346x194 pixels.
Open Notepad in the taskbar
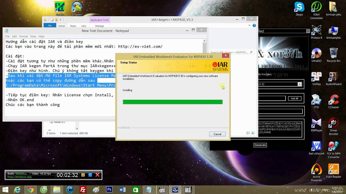point(149,190)
